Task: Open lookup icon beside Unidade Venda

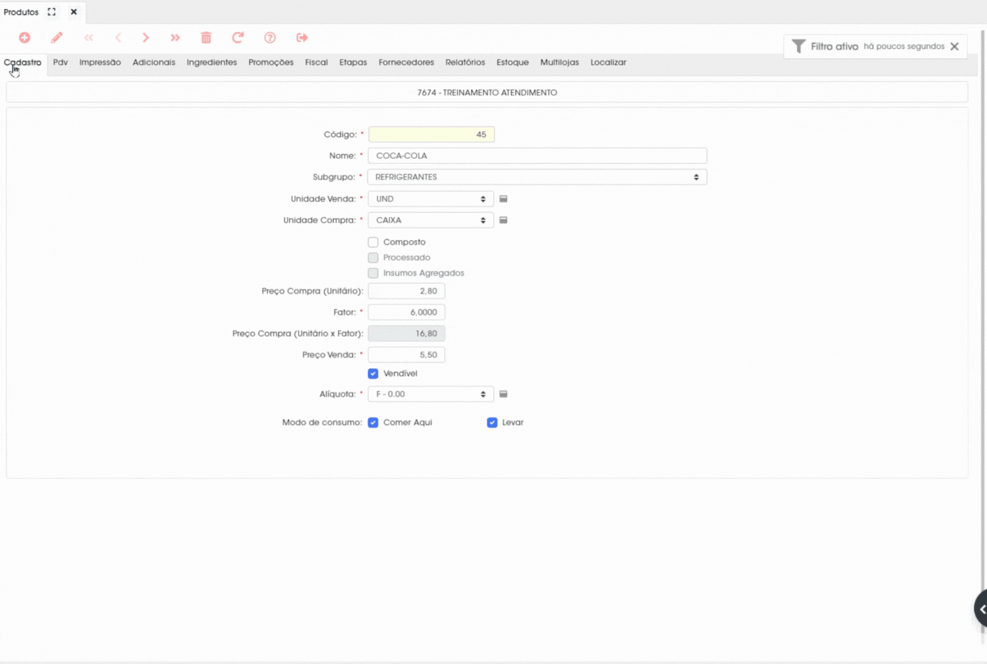Action: coord(504,199)
